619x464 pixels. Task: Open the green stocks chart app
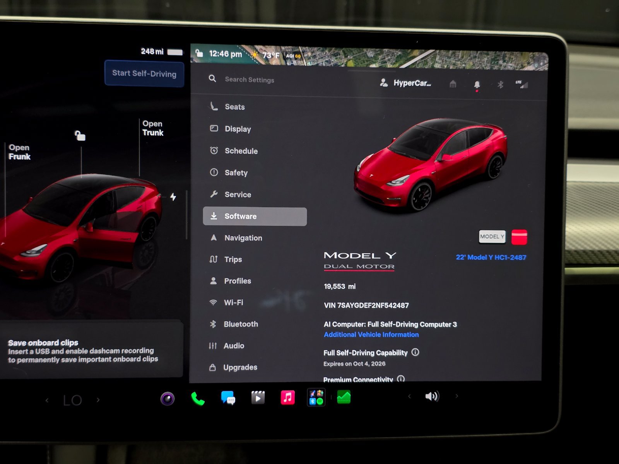[x=344, y=397]
